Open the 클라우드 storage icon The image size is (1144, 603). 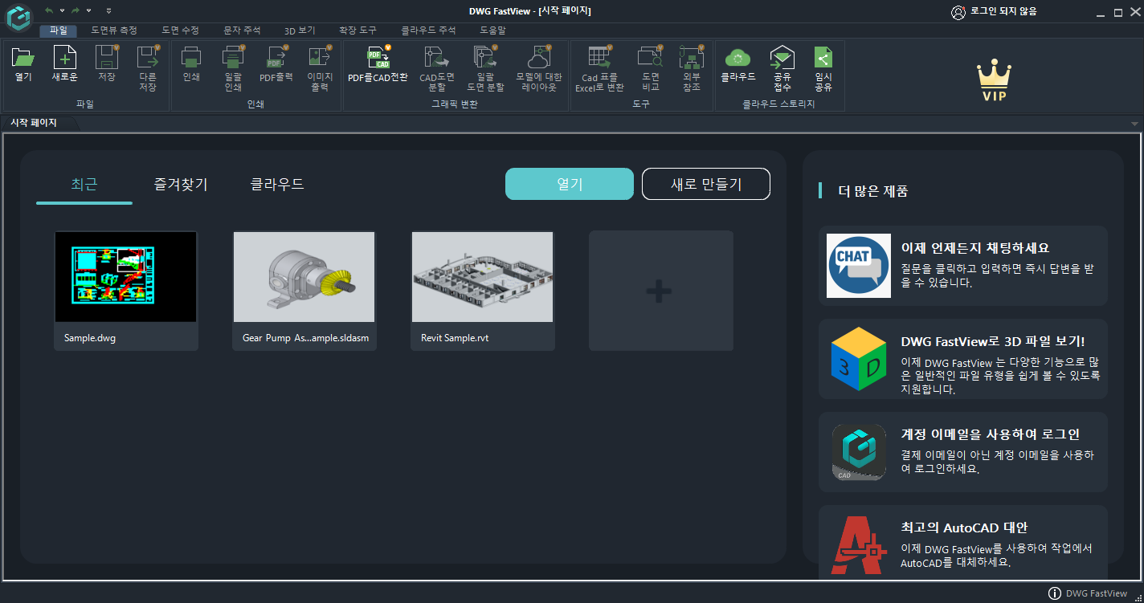737,57
